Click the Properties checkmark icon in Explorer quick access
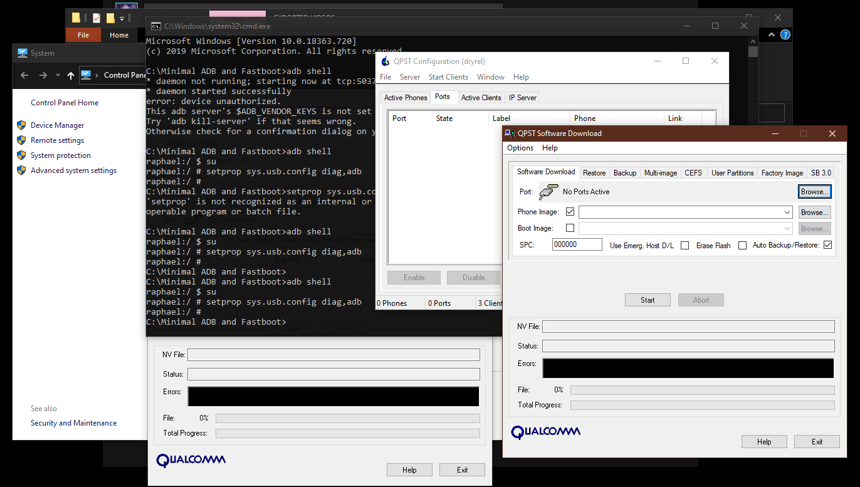This screenshot has width=860, height=487. [96, 18]
